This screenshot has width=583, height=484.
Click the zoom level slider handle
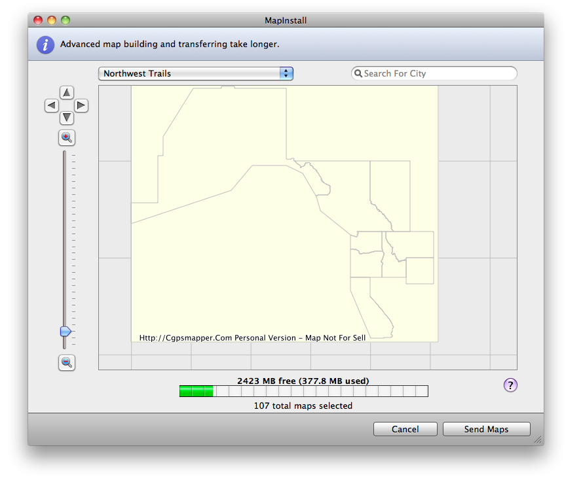pos(66,332)
